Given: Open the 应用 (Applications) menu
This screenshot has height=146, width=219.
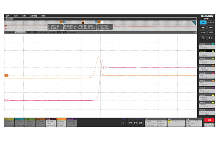Looking at the screenshot, I should pyautogui.click(x=24, y=16).
